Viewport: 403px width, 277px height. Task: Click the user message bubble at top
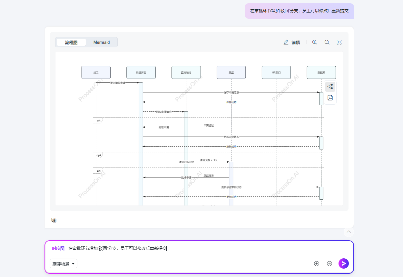(299, 11)
